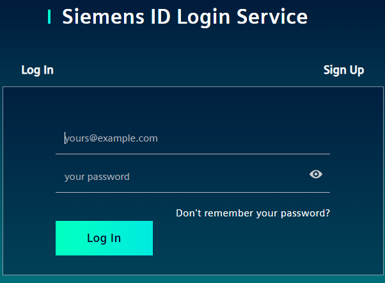Open 'Don't remember your password?' link

point(253,213)
